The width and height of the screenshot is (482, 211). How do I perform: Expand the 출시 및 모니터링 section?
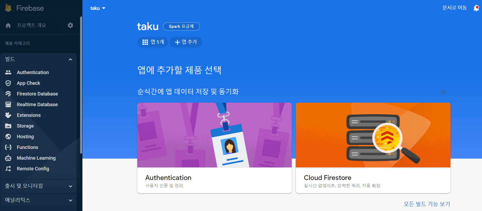coord(38,186)
